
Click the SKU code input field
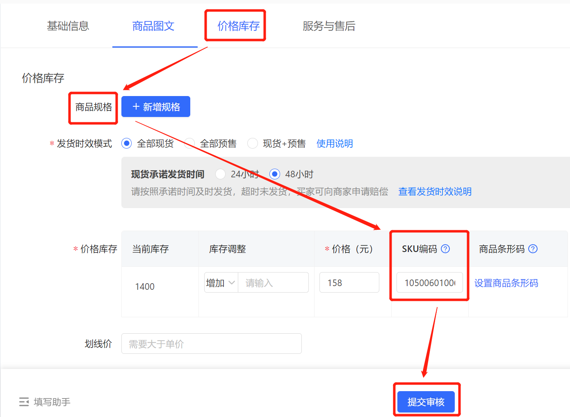430,282
